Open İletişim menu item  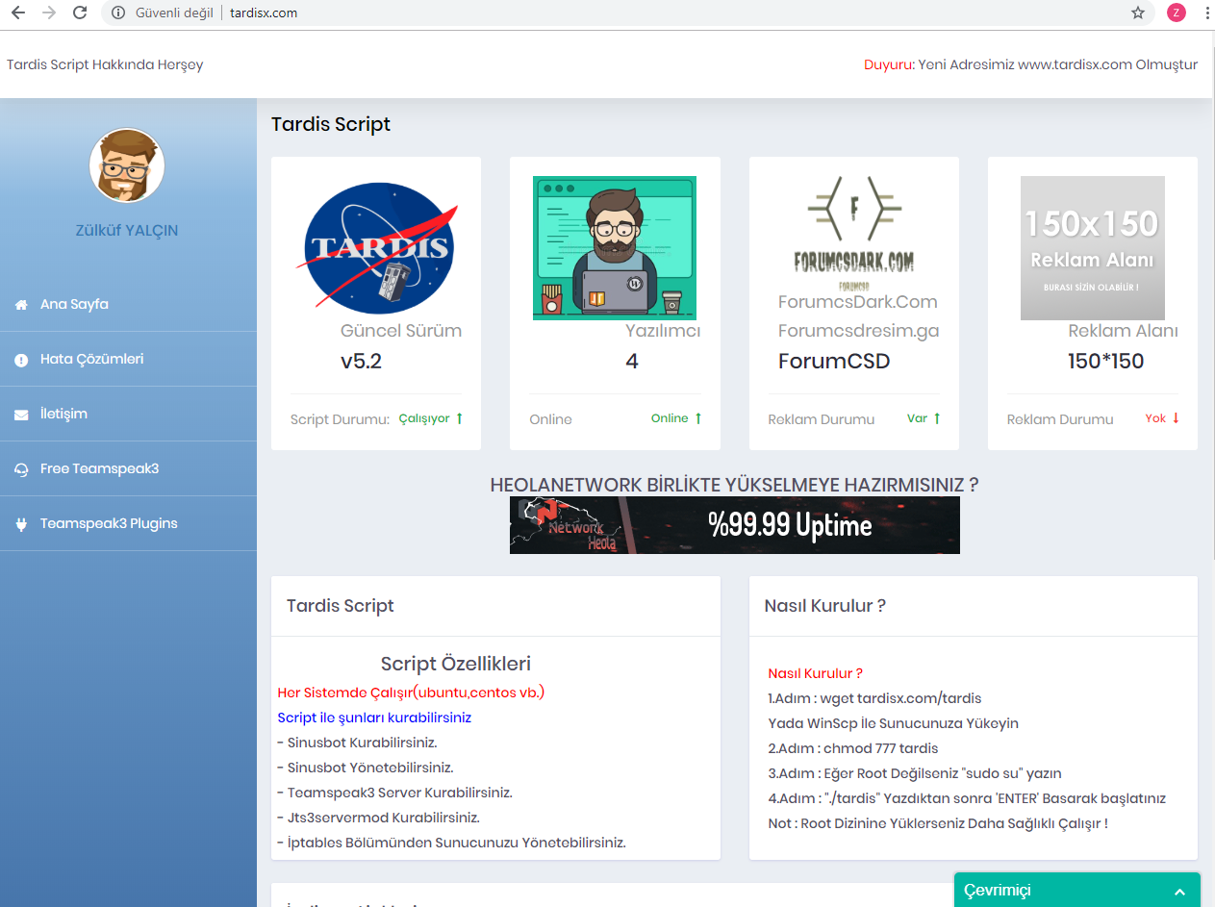(128, 414)
